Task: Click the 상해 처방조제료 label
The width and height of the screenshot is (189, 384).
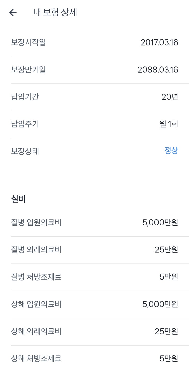Action: (36, 358)
